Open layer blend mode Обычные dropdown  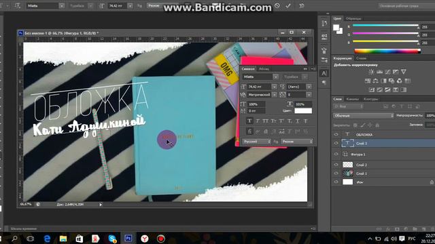[363, 115]
